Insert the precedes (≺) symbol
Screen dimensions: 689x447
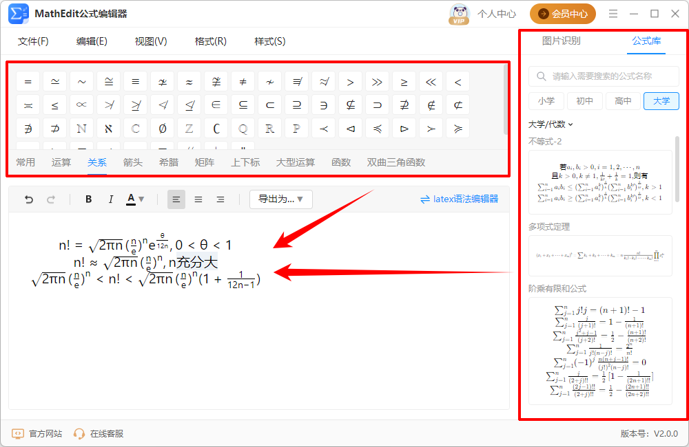[323, 129]
